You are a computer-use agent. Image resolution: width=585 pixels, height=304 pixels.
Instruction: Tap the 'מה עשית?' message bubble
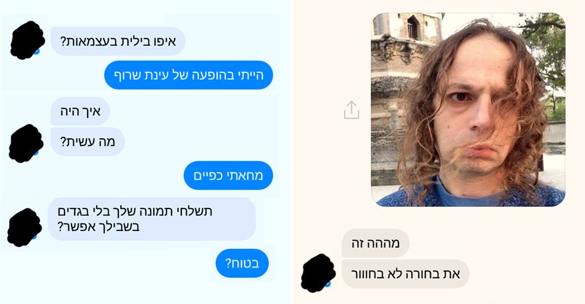pyautogui.click(x=88, y=142)
